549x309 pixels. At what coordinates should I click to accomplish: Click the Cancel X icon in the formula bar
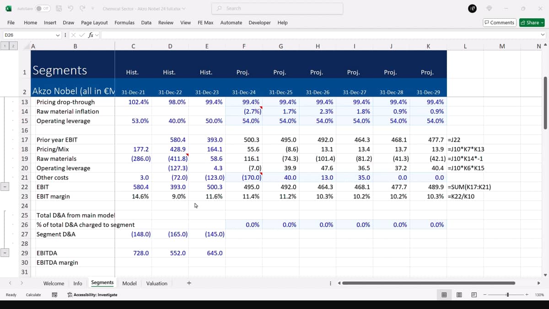tap(73, 35)
